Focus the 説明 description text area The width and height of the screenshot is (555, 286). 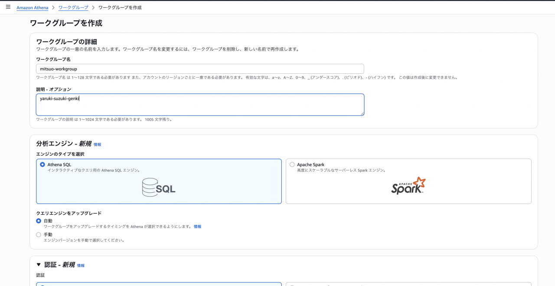point(200,105)
